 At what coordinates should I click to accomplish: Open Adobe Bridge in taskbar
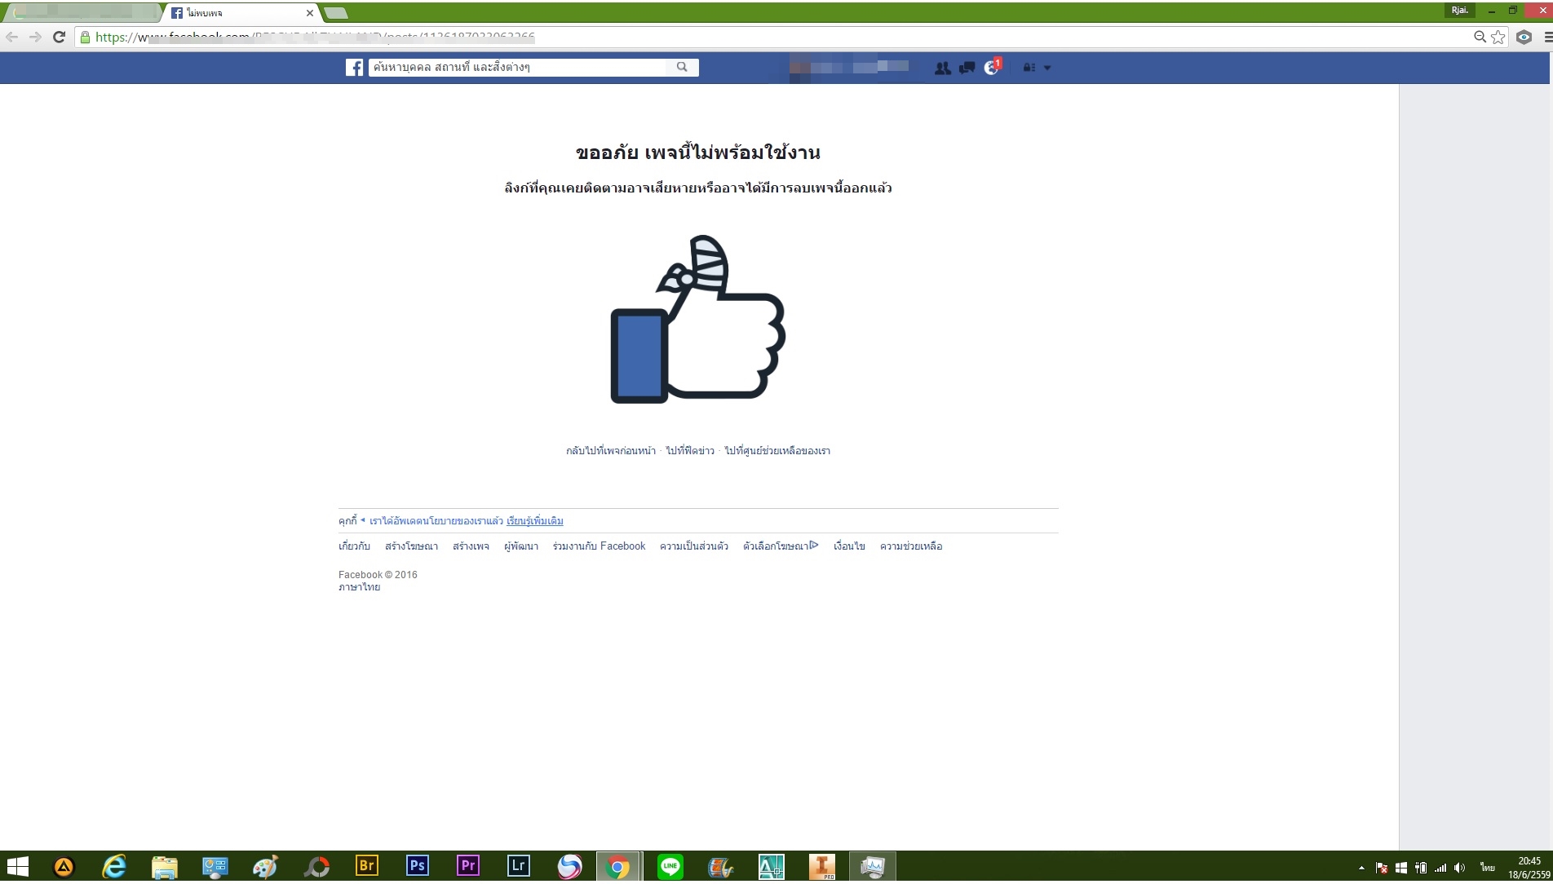367,866
